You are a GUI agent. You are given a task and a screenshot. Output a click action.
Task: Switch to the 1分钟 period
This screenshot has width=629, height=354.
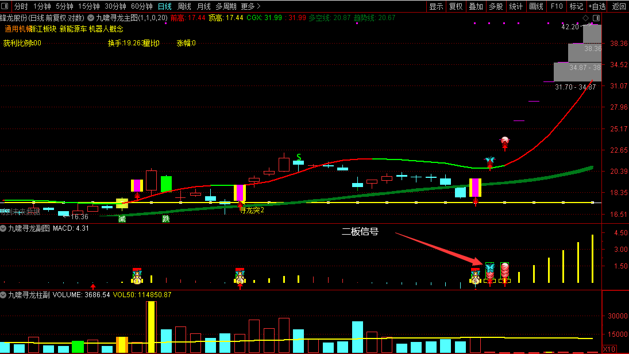[x=42, y=6]
